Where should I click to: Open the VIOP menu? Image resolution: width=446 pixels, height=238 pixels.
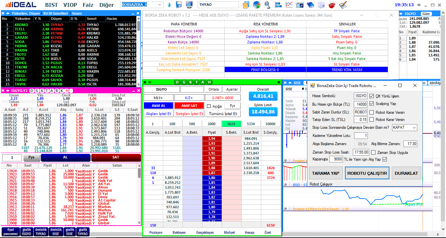70,5
